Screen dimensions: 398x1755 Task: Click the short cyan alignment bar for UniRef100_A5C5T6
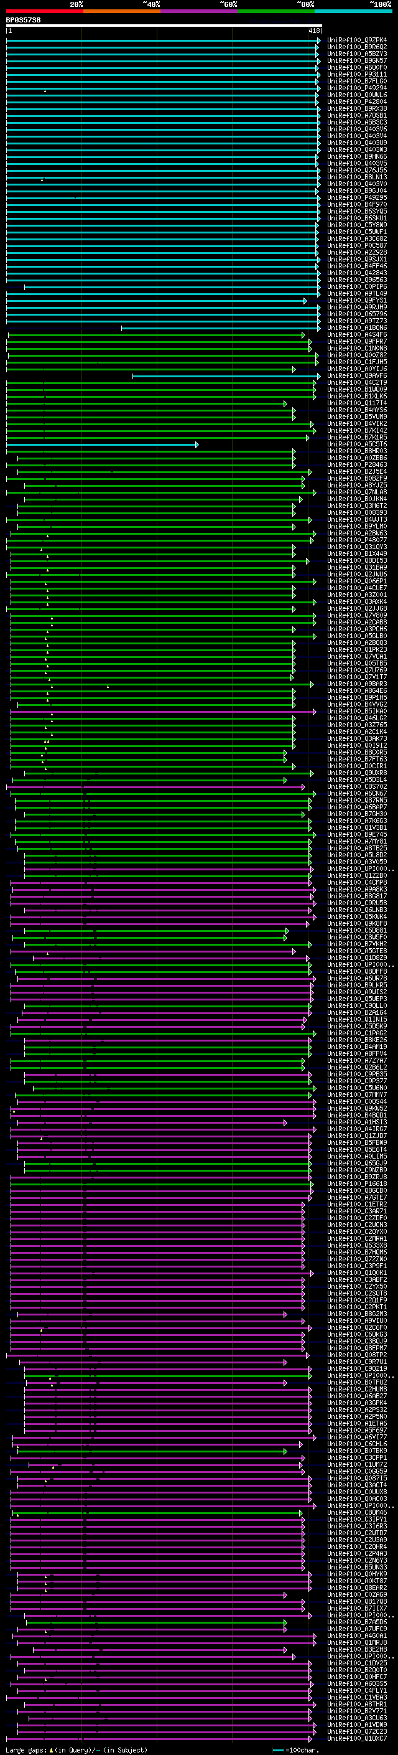pyautogui.click(x=103, y=445)
